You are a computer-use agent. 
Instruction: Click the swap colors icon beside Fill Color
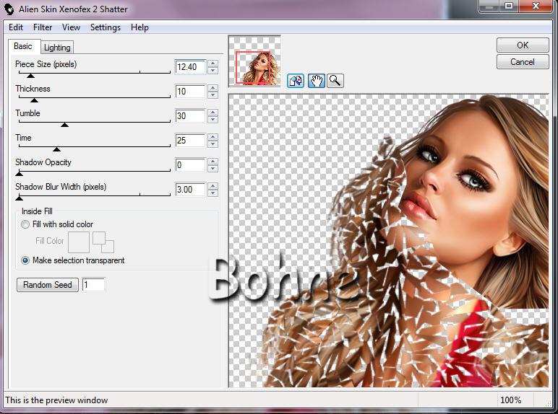[103, 242]
